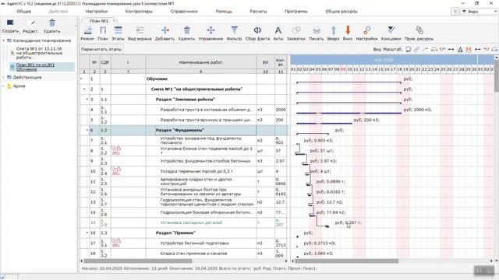Open the Программы menu

coord(296,12)
